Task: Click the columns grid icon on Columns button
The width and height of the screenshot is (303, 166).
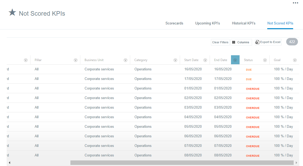Action: [233, 42]
